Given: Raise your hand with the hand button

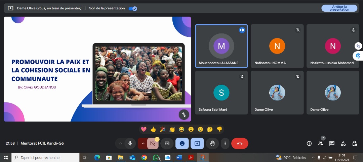Looking at the screenshot, I should pos(212,144).
